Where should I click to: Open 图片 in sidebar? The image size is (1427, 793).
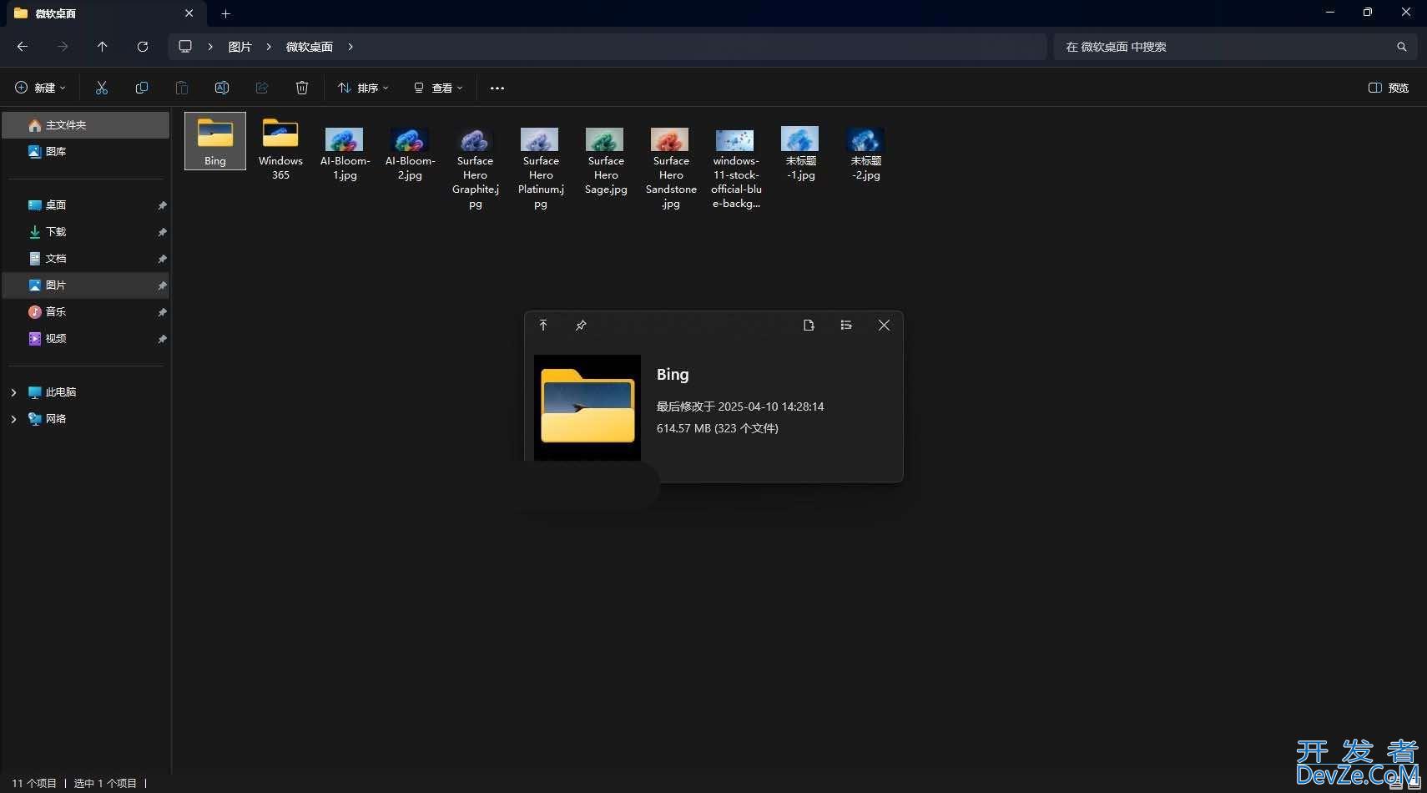pos(86,285)
